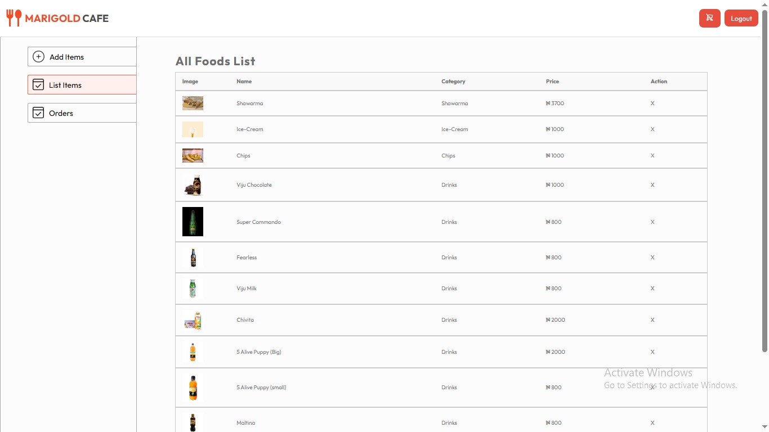Remove Shawarma using its X action icon
Screen dimensions: 769x432
point(652,103)
